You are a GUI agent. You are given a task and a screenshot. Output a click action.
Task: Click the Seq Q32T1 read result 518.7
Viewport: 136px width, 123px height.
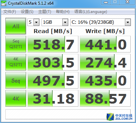tap(53, 44)
